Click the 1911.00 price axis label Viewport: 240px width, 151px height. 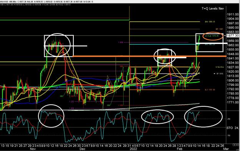tap(233, 14)
